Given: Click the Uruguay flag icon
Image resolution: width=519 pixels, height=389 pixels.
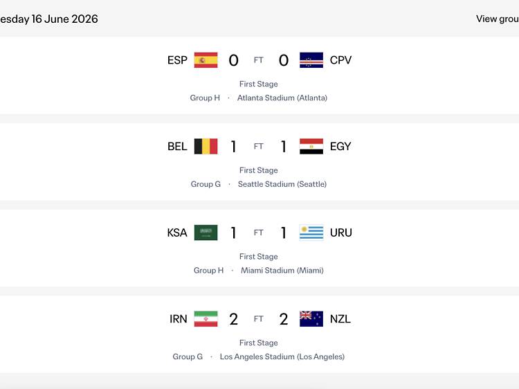Looking at the screenshot, I should (311, 233).
